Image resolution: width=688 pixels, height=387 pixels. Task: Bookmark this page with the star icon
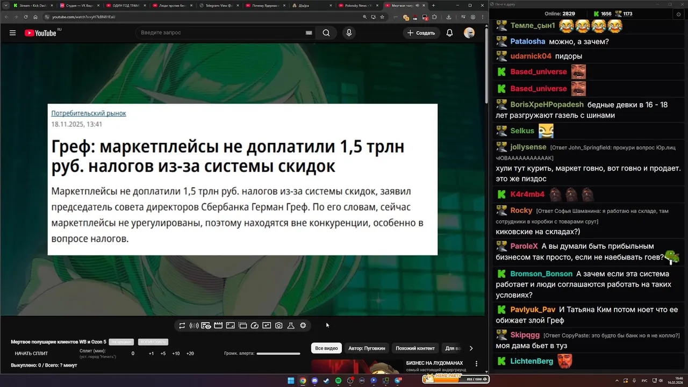pyautogui.click(x=382, y=17)
